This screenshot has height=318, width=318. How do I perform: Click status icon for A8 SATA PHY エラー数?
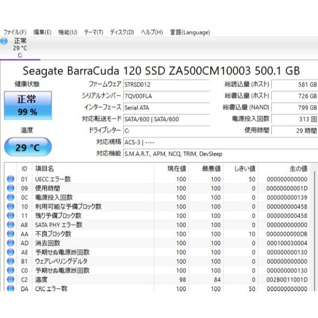click(x=10, y=225)
